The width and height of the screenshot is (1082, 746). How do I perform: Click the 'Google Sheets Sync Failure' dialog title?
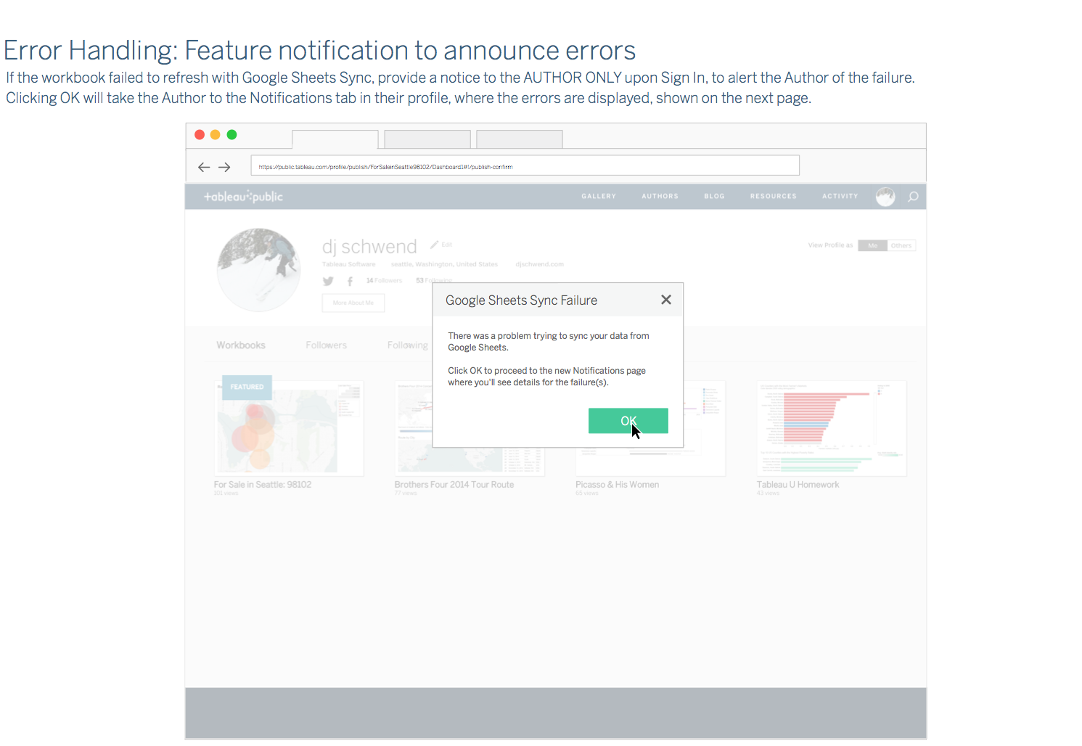click(521, 300)
